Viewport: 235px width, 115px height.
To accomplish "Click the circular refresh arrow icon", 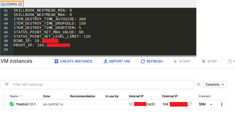I will 143,61.
